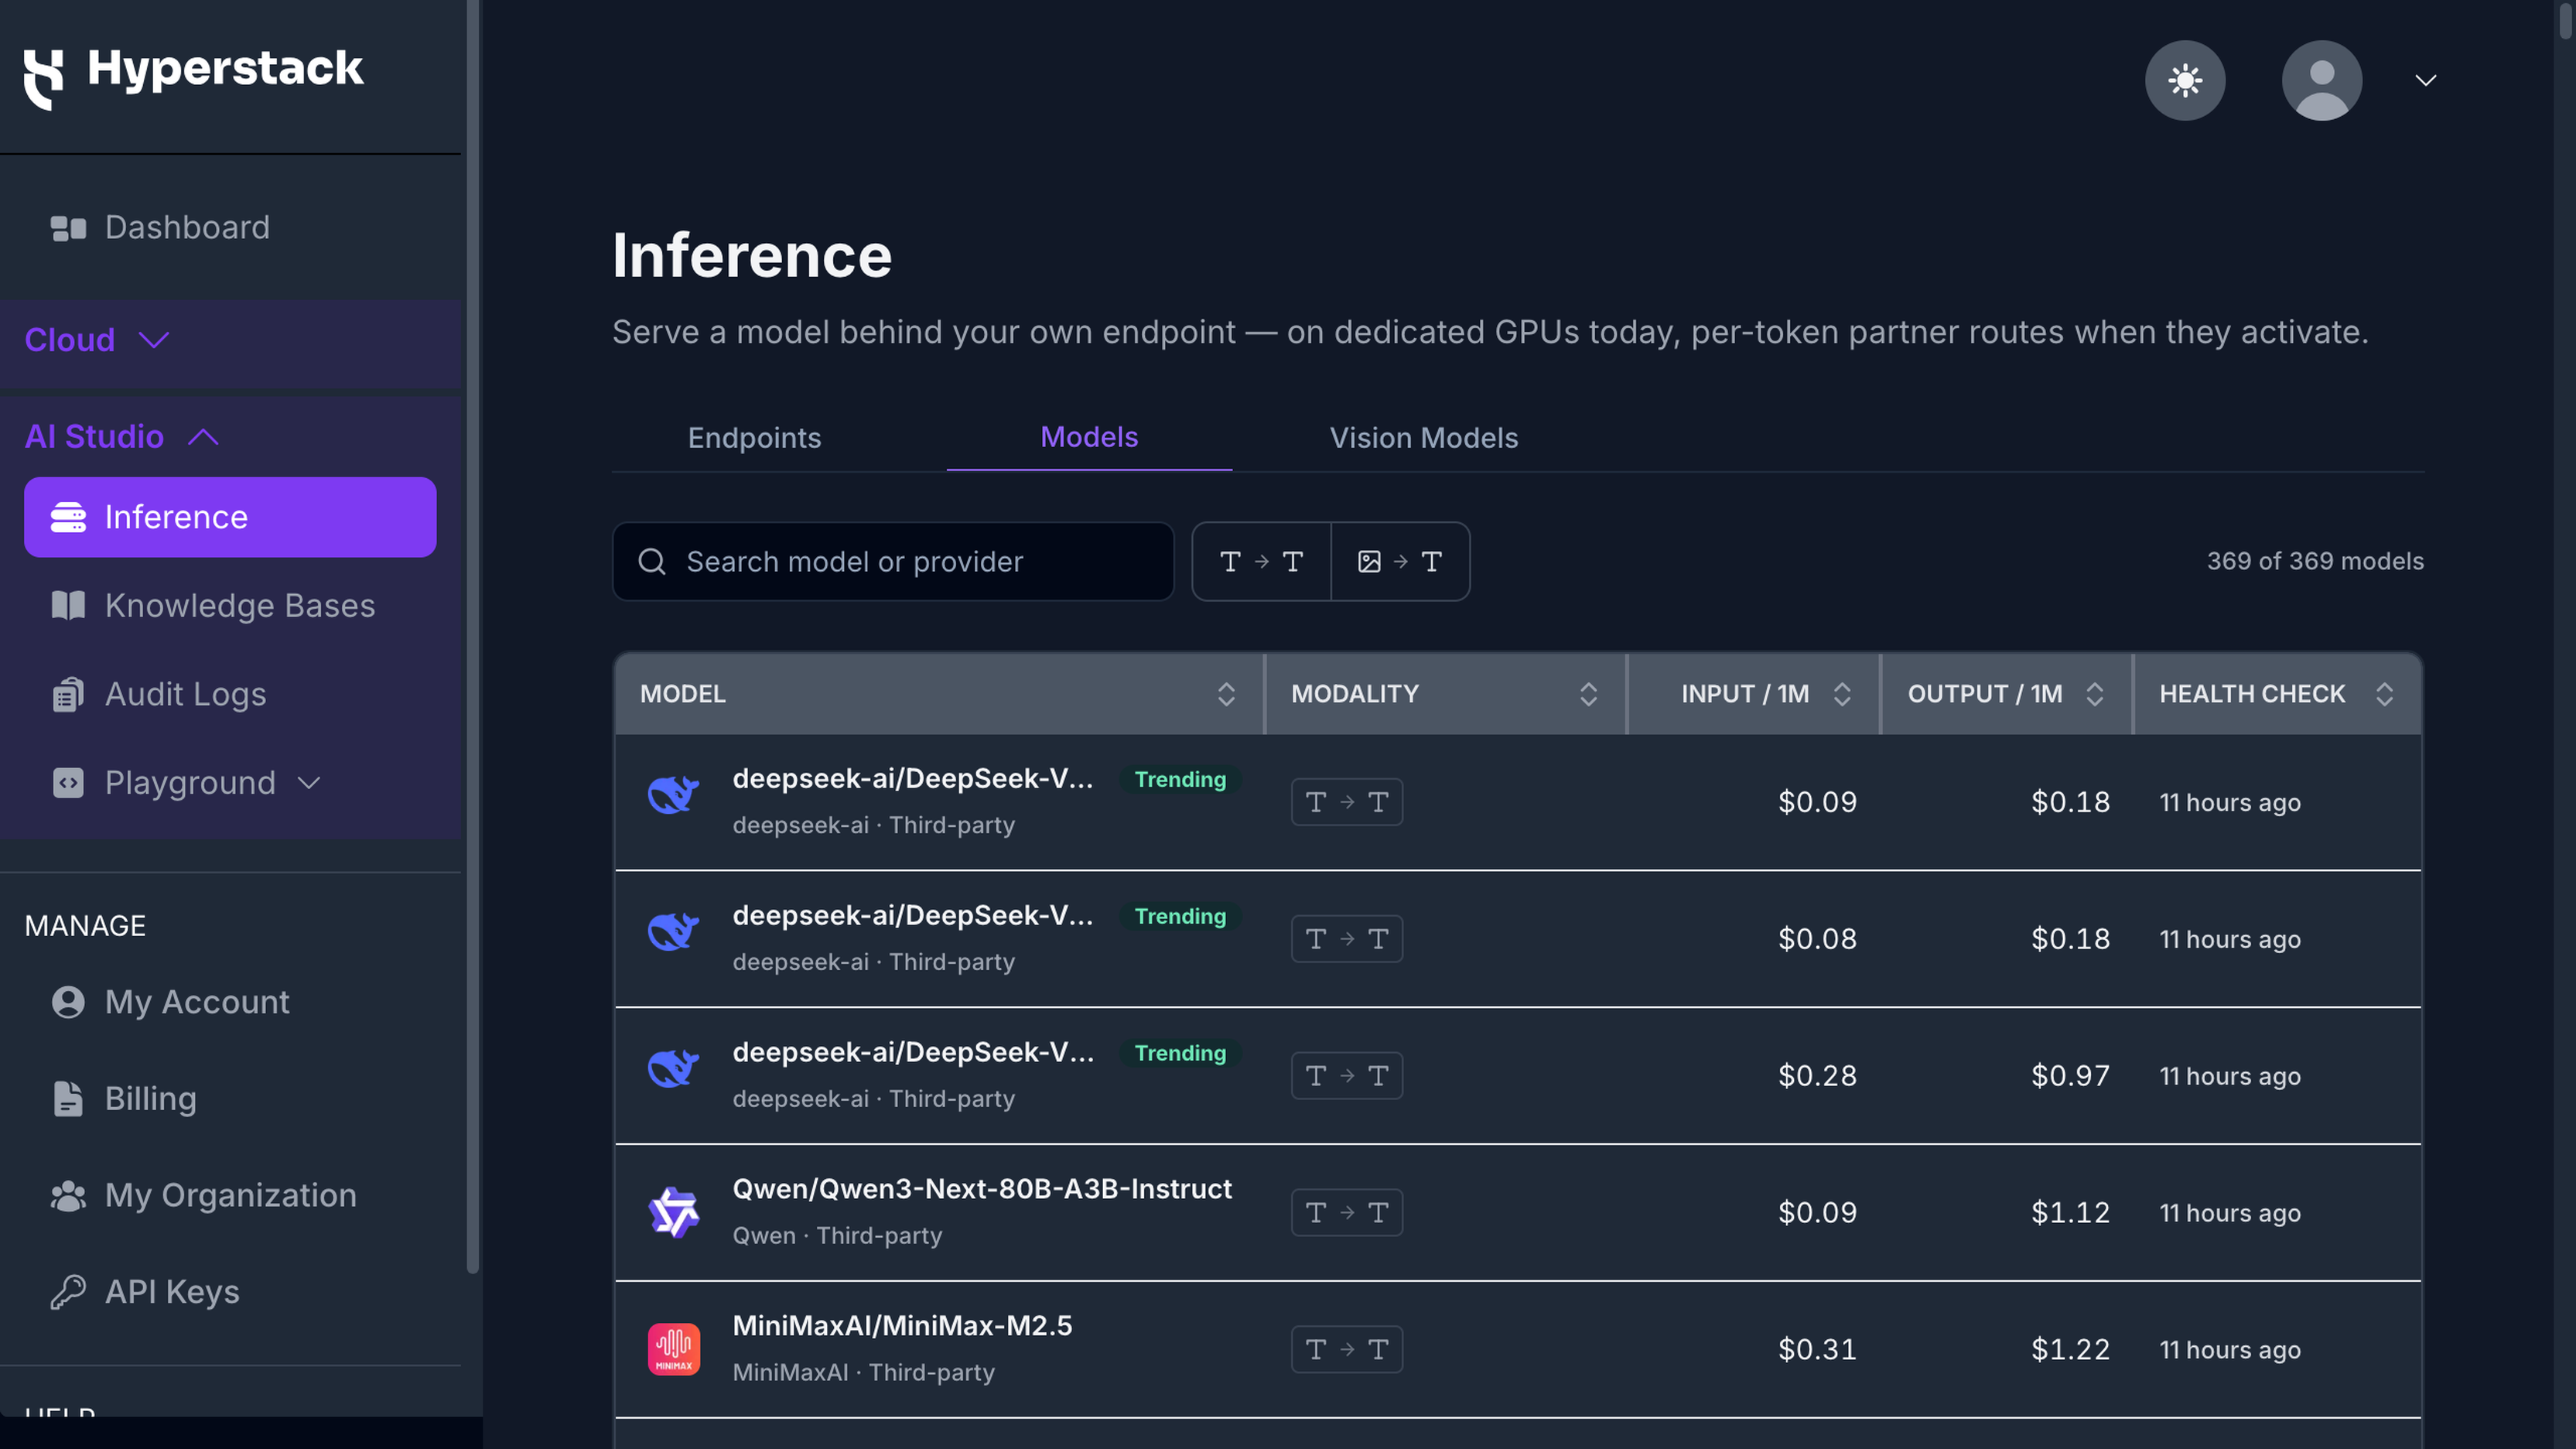Open Inference in the sidebar

pyautogui.click(x=230, y=517)
